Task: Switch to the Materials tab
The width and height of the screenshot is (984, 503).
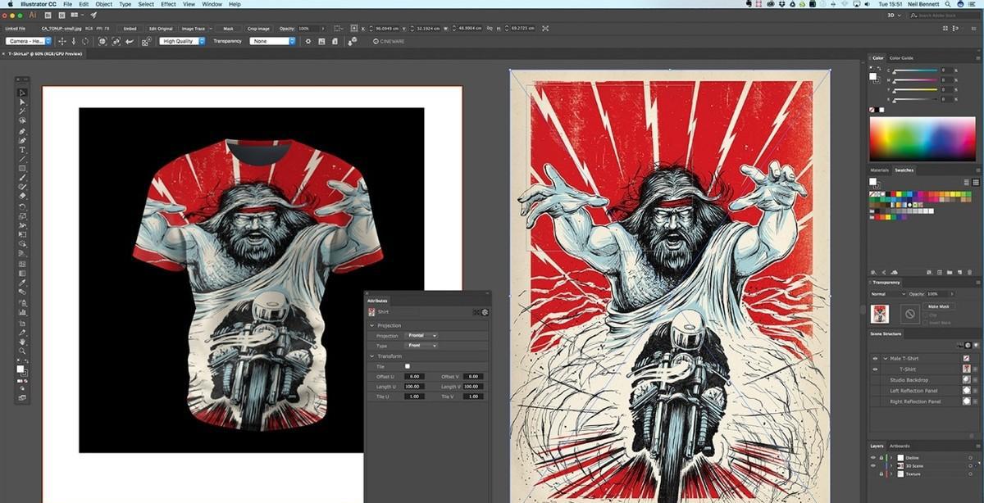Action: [x=880, y=170]
